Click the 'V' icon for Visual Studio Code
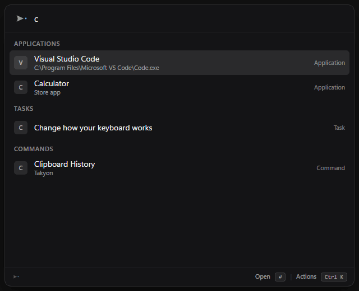This screenshot has height=291, width=359. click(x=21, y=63)
